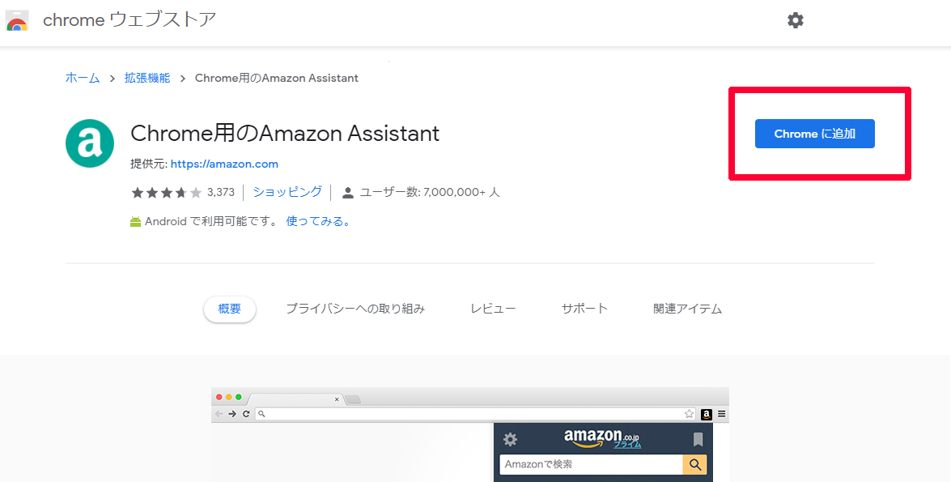Screen dimensions: 951x482
Task: Click the amazon.co.jp logo in preview panel
Action: (x=602, y=437)
